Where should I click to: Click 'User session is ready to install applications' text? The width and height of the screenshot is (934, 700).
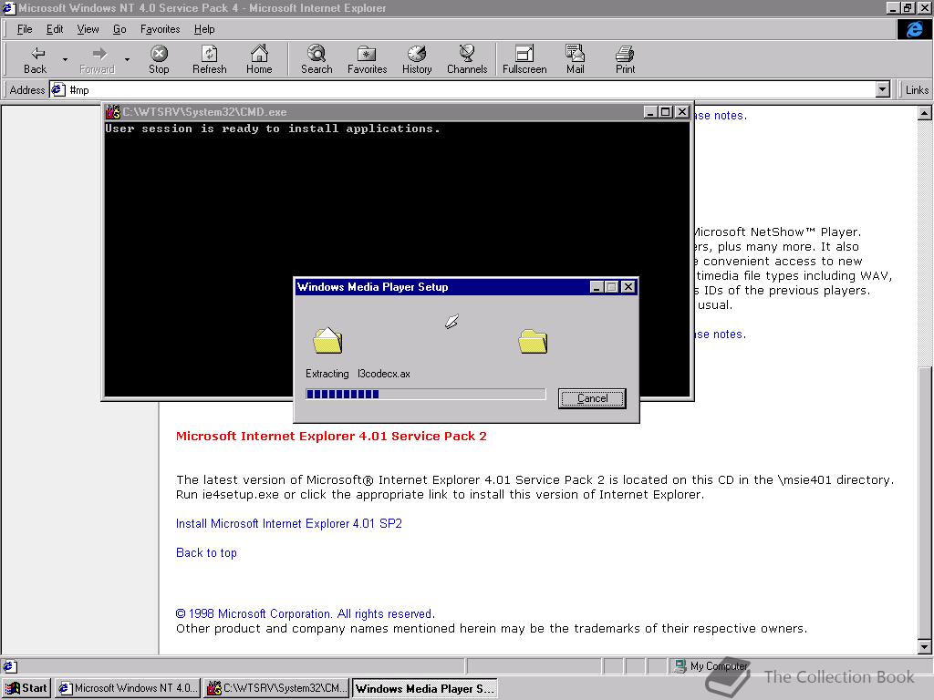[272, 129]
